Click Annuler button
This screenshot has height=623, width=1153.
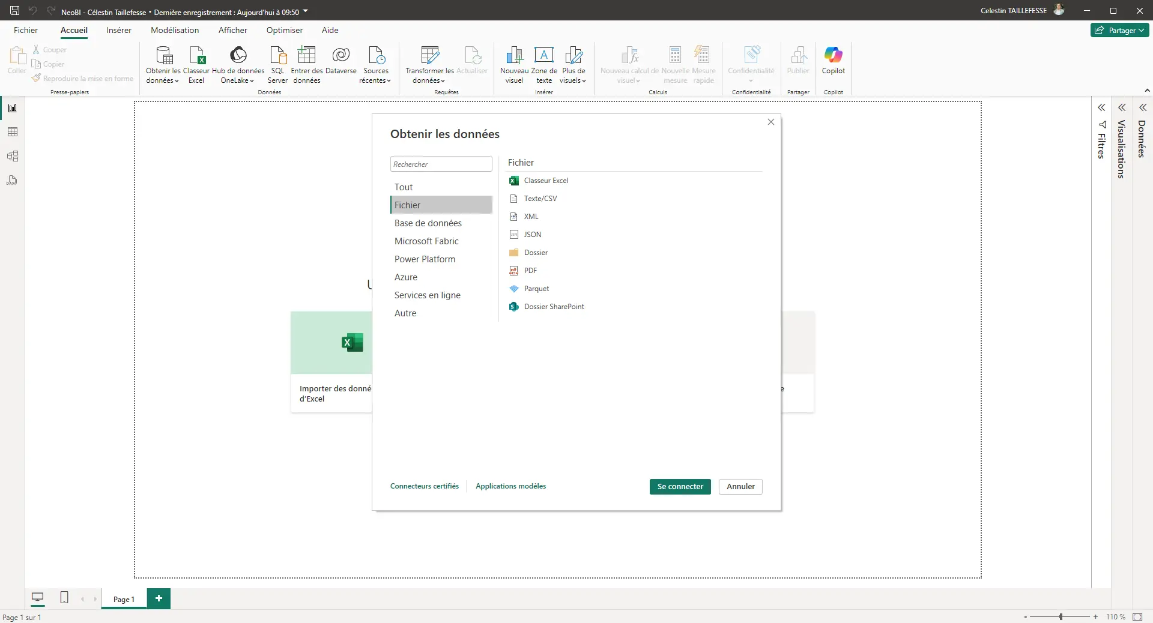(740, 487)
